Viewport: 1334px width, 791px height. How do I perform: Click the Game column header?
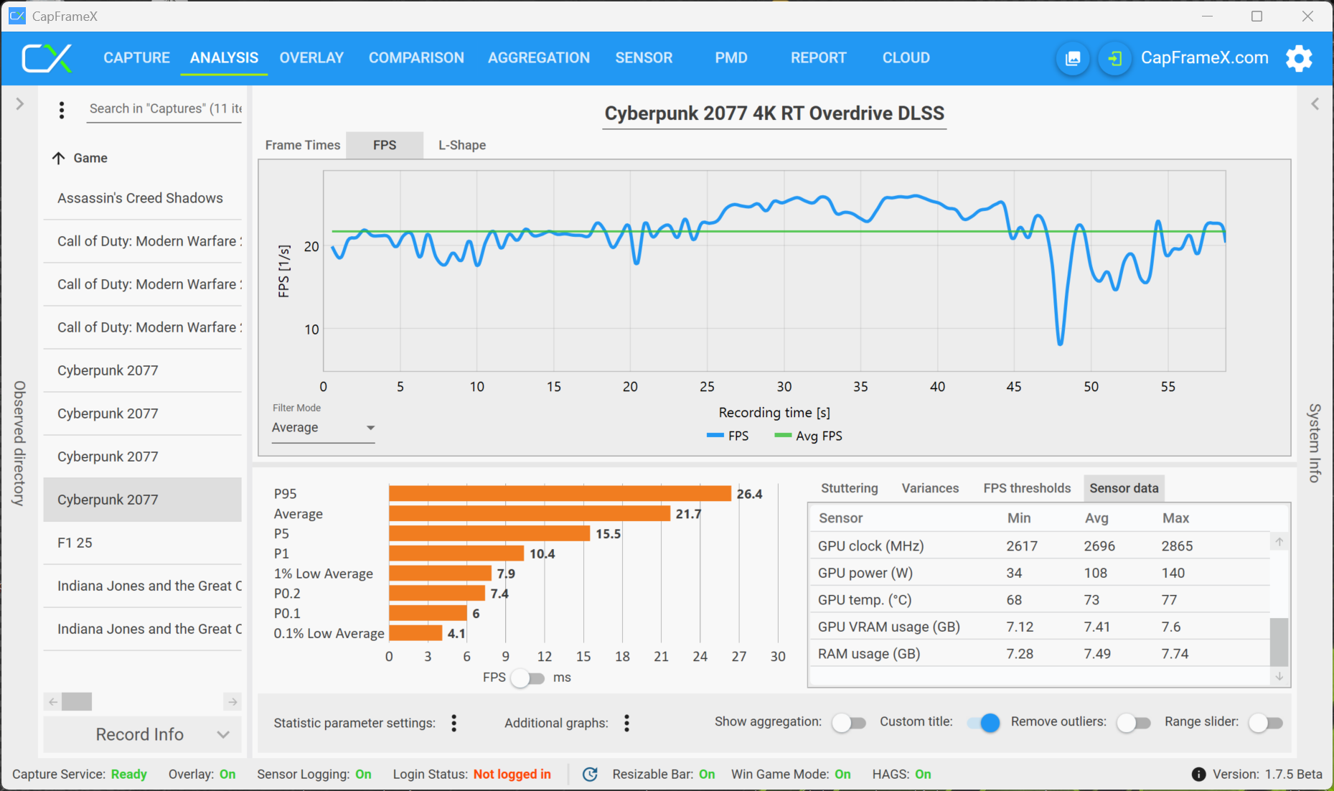click(x=90, y=158)
